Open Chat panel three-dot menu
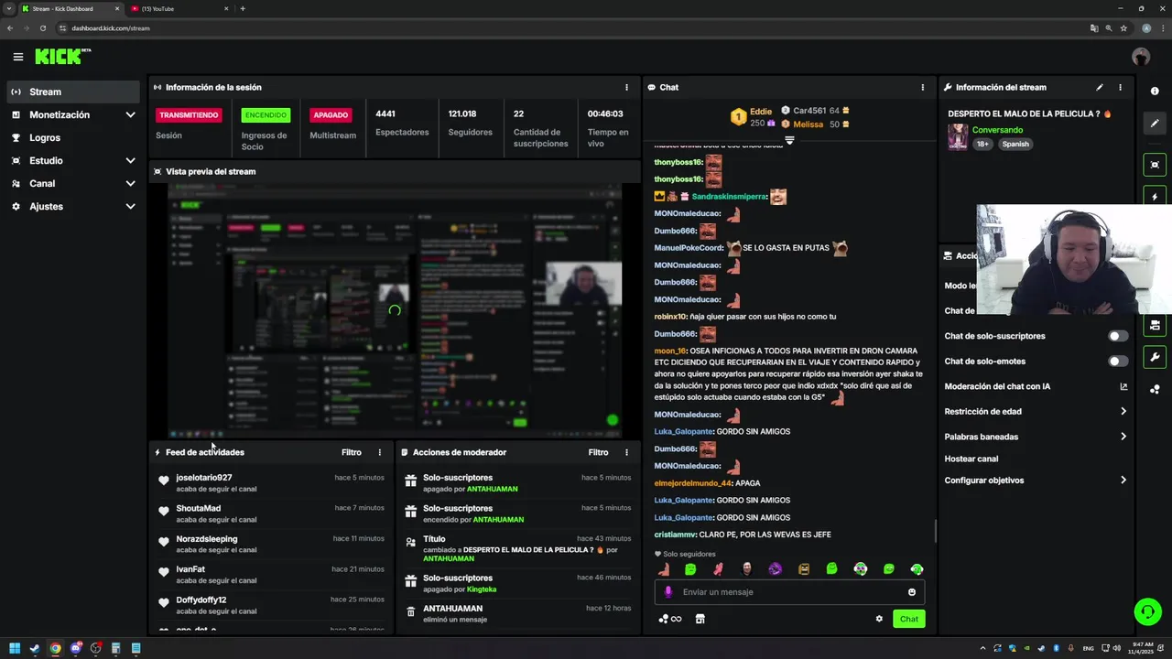Image resolution: width=1172 pixels, height=659 pixels. coord(922,88)
